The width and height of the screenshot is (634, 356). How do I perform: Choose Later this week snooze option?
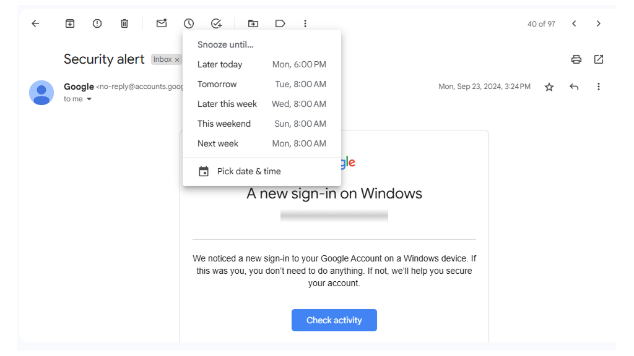tap(262, 104)
